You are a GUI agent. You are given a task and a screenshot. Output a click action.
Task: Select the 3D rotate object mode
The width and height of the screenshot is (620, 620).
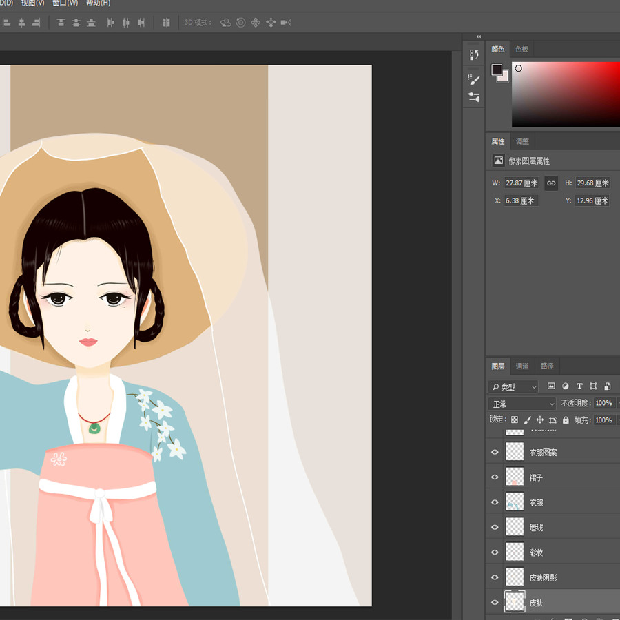click(226, 23)
